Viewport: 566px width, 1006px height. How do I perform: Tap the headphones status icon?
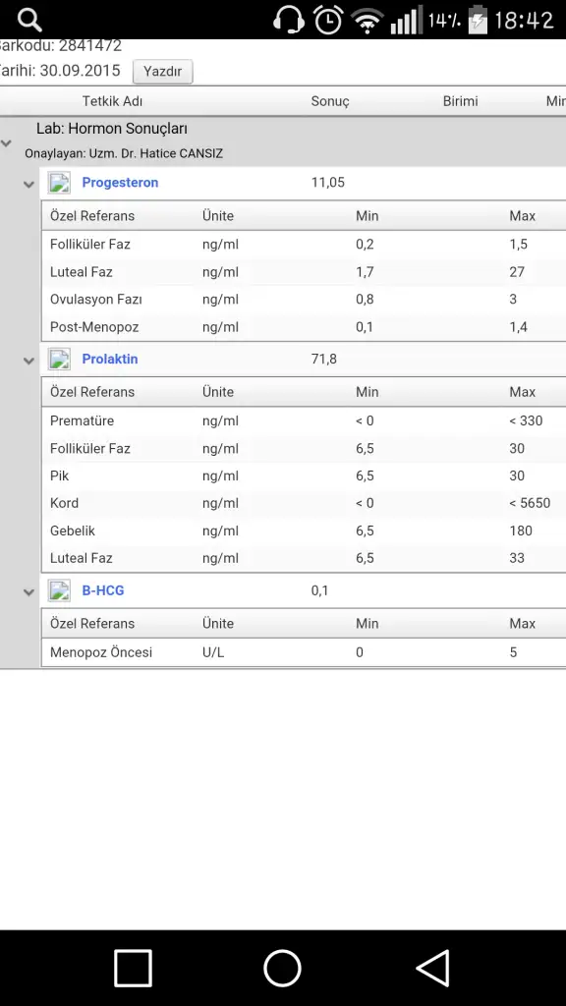pos(288,20)
